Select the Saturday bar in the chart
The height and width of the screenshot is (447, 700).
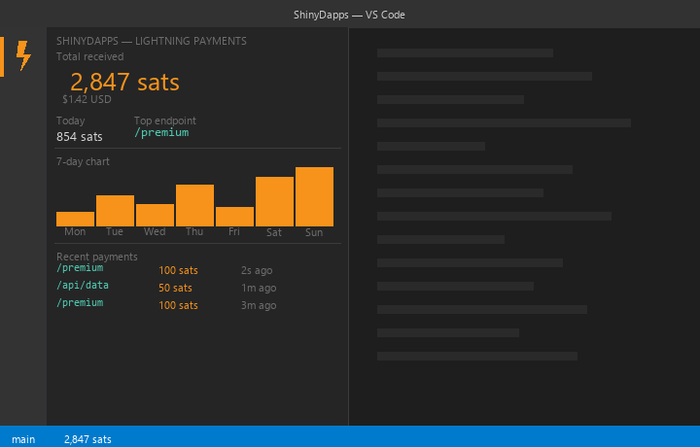pyautogui.click(x=274, y=201)
